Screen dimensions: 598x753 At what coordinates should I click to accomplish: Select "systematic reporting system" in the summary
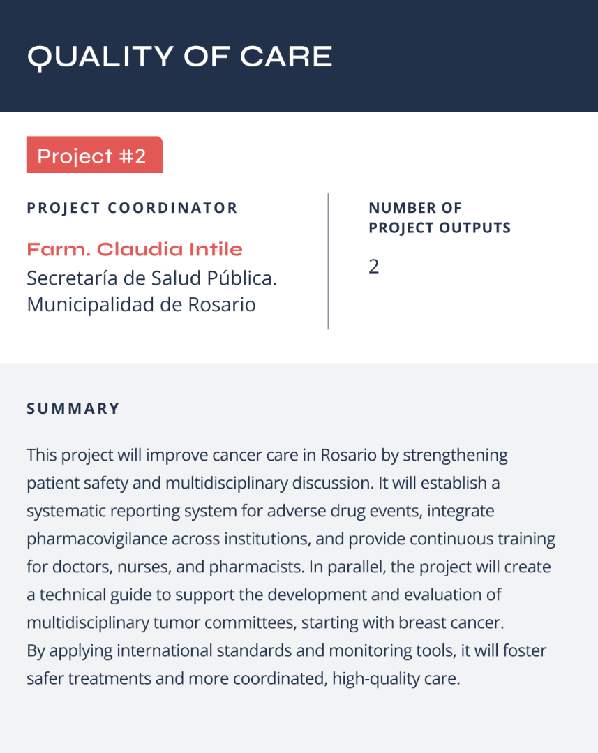[x=123, y=511]
